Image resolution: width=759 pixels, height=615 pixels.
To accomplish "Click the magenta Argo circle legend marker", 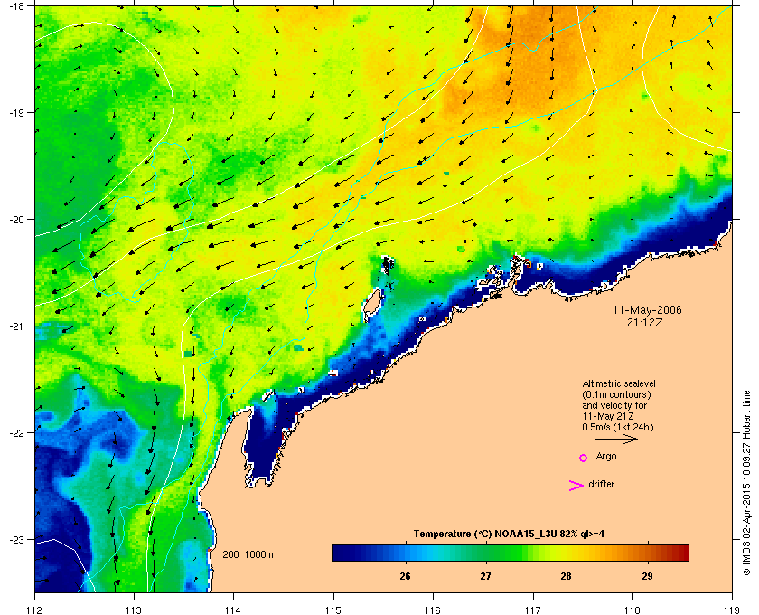I will pyautogui.click(x=584, y=458).
